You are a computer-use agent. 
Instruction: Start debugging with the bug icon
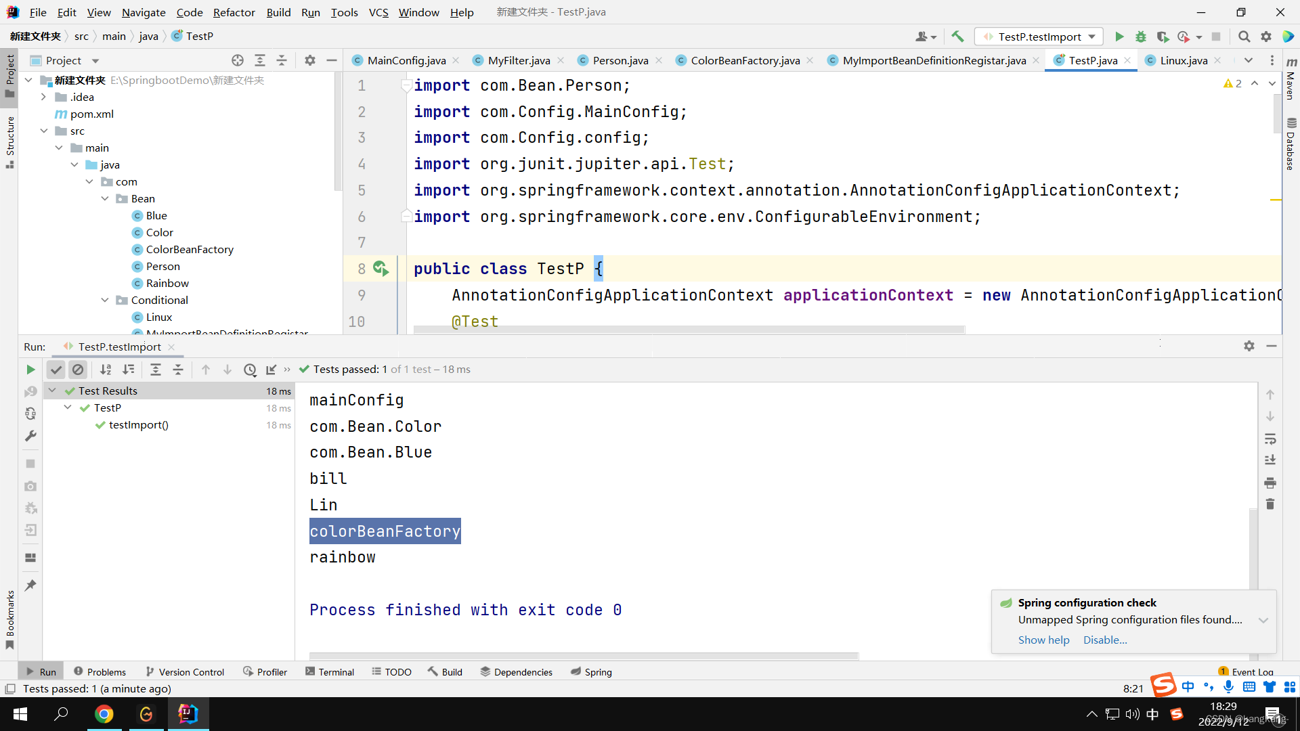click(x=1141, y=37)
